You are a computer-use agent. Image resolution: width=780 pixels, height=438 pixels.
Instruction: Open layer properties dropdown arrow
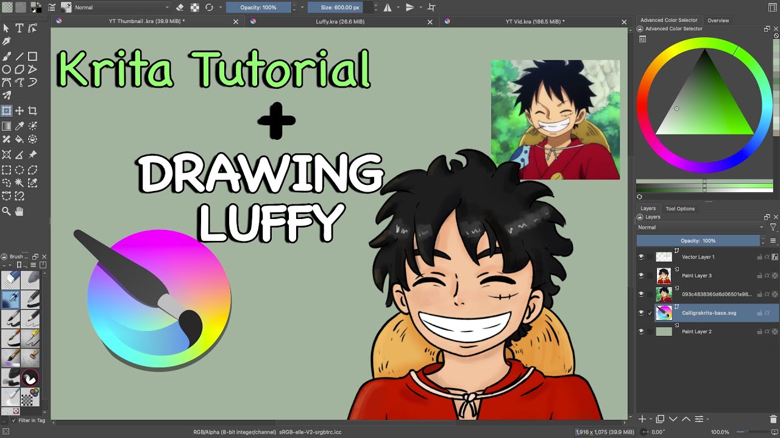[x=707, y=419]
